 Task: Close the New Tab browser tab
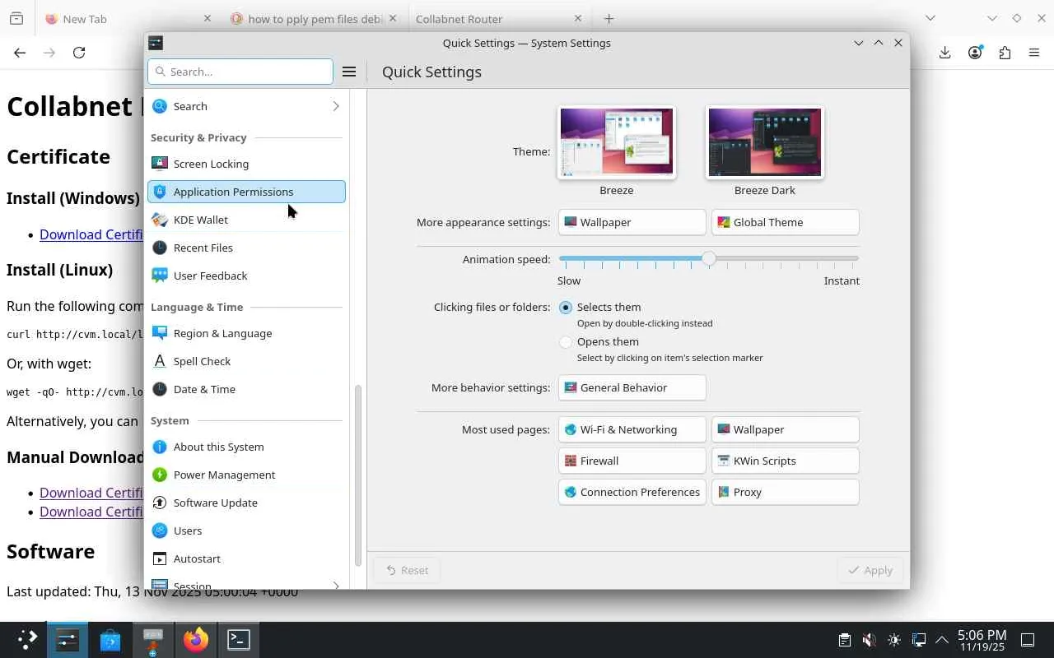(207, 18)
